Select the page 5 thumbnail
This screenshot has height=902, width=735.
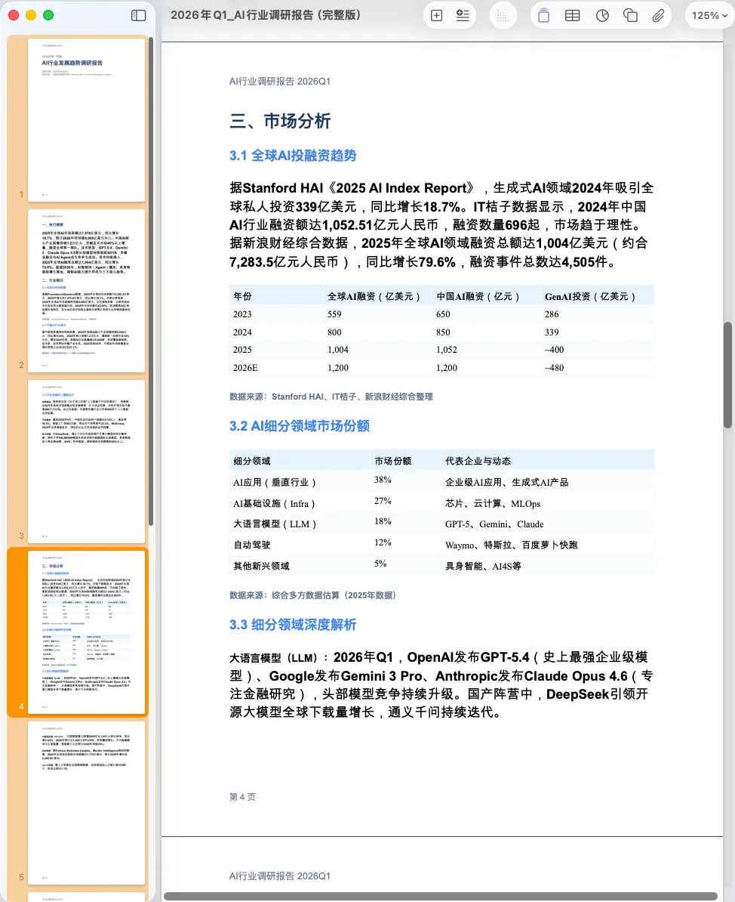tap(86, 803)
